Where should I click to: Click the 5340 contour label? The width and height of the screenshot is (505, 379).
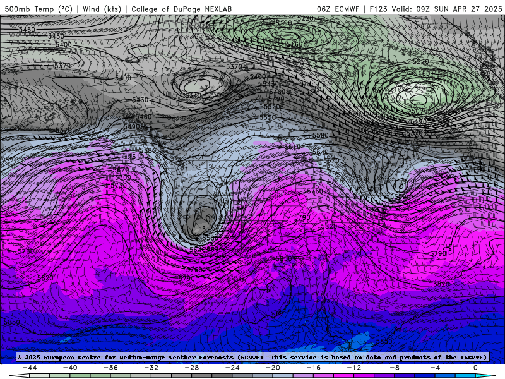tap(193, 95)
